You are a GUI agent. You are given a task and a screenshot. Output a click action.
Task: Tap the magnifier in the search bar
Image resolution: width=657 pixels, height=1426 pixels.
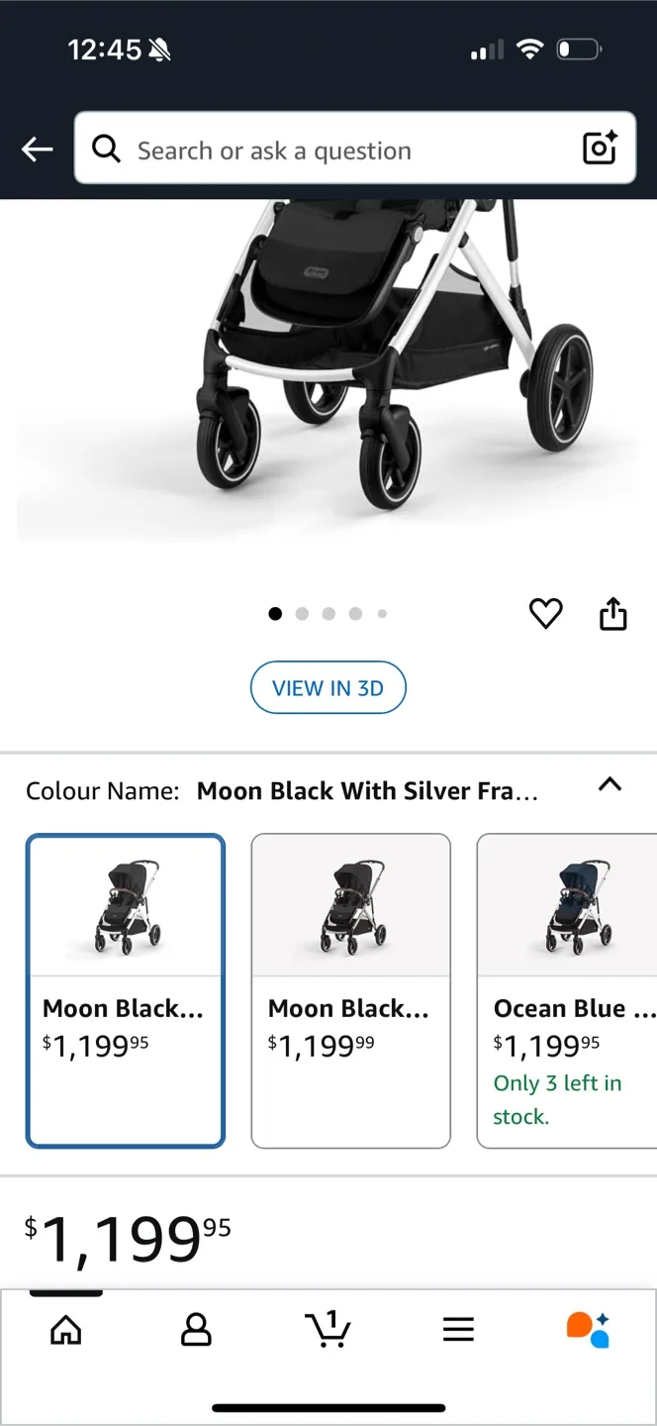pos(106,149)
